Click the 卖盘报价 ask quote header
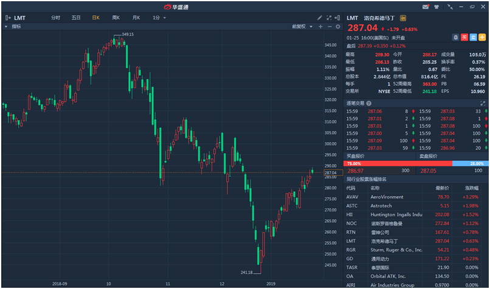The width and height of the screenshot is (490, 289). 428,156
